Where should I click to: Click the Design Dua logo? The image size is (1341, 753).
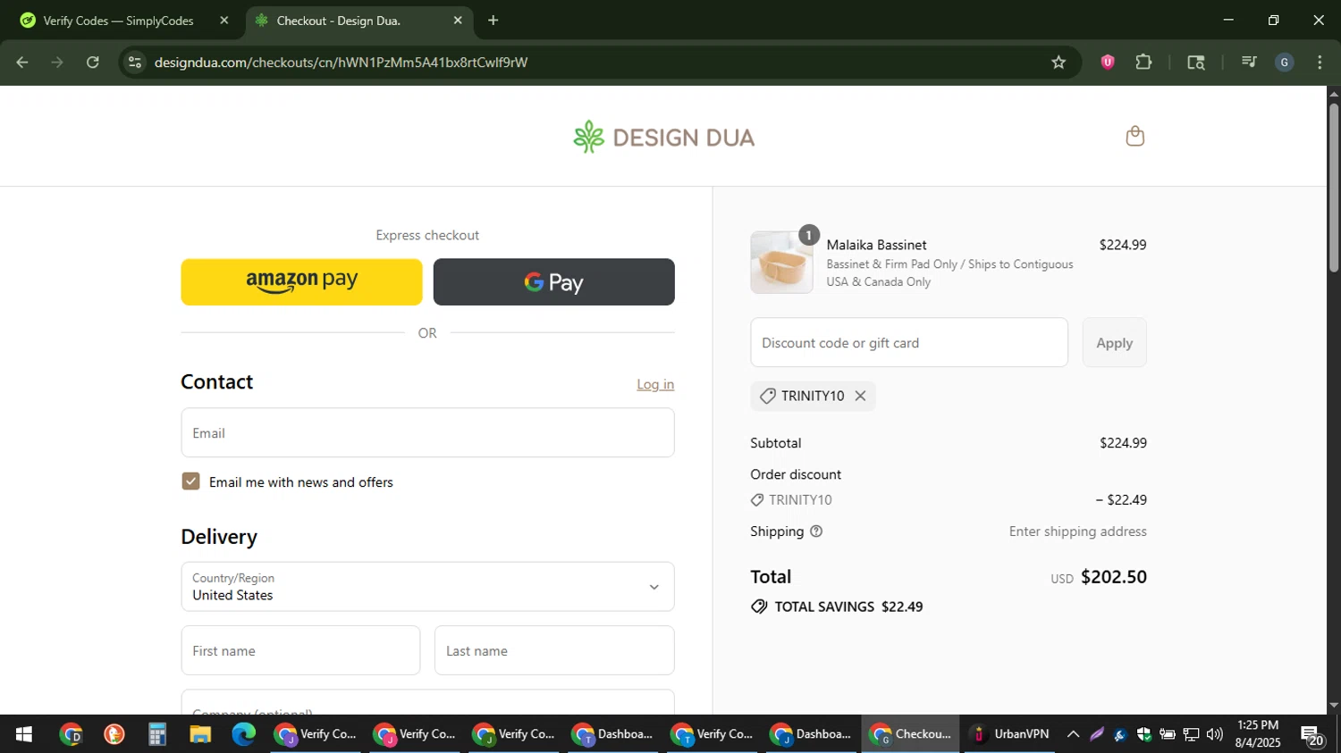(663, 137)
